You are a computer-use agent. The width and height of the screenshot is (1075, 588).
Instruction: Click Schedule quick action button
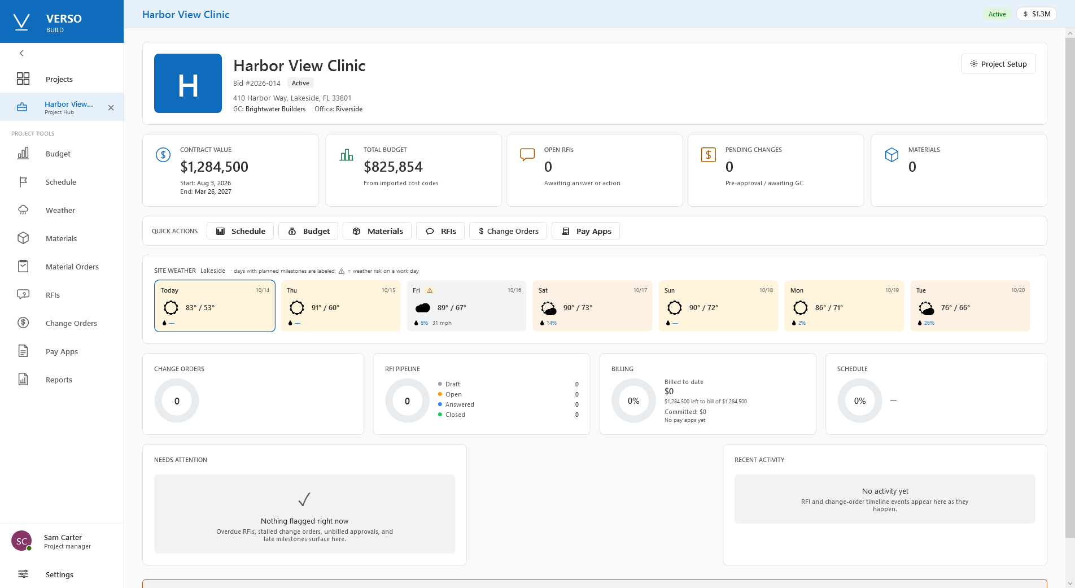pyautogui.click(x=240, y=231)
